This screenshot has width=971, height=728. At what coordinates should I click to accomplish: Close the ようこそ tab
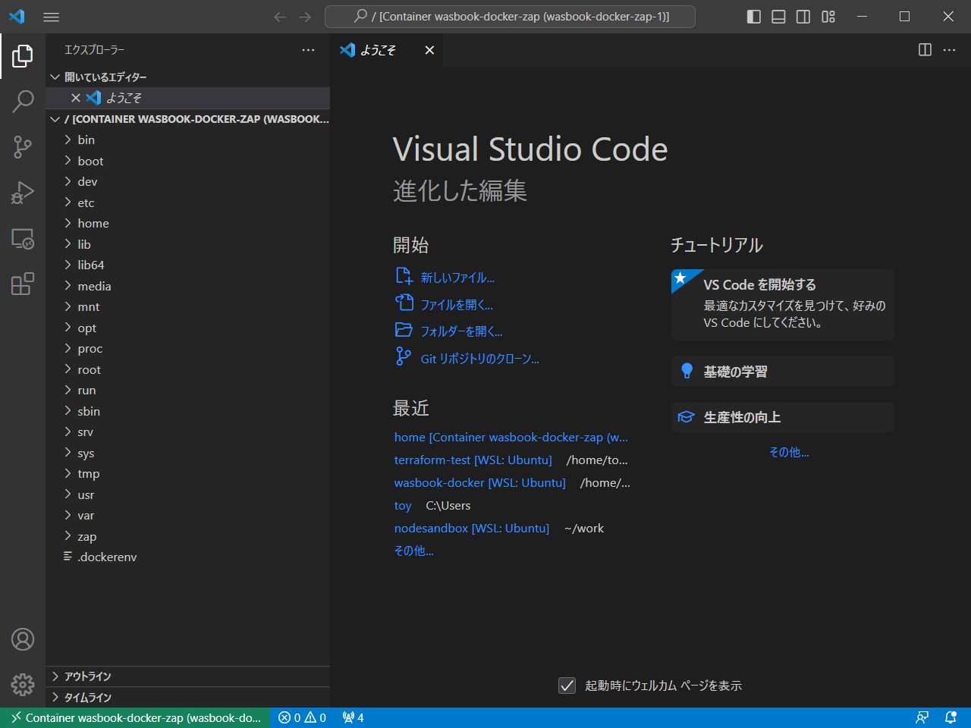tap(429, 50)
